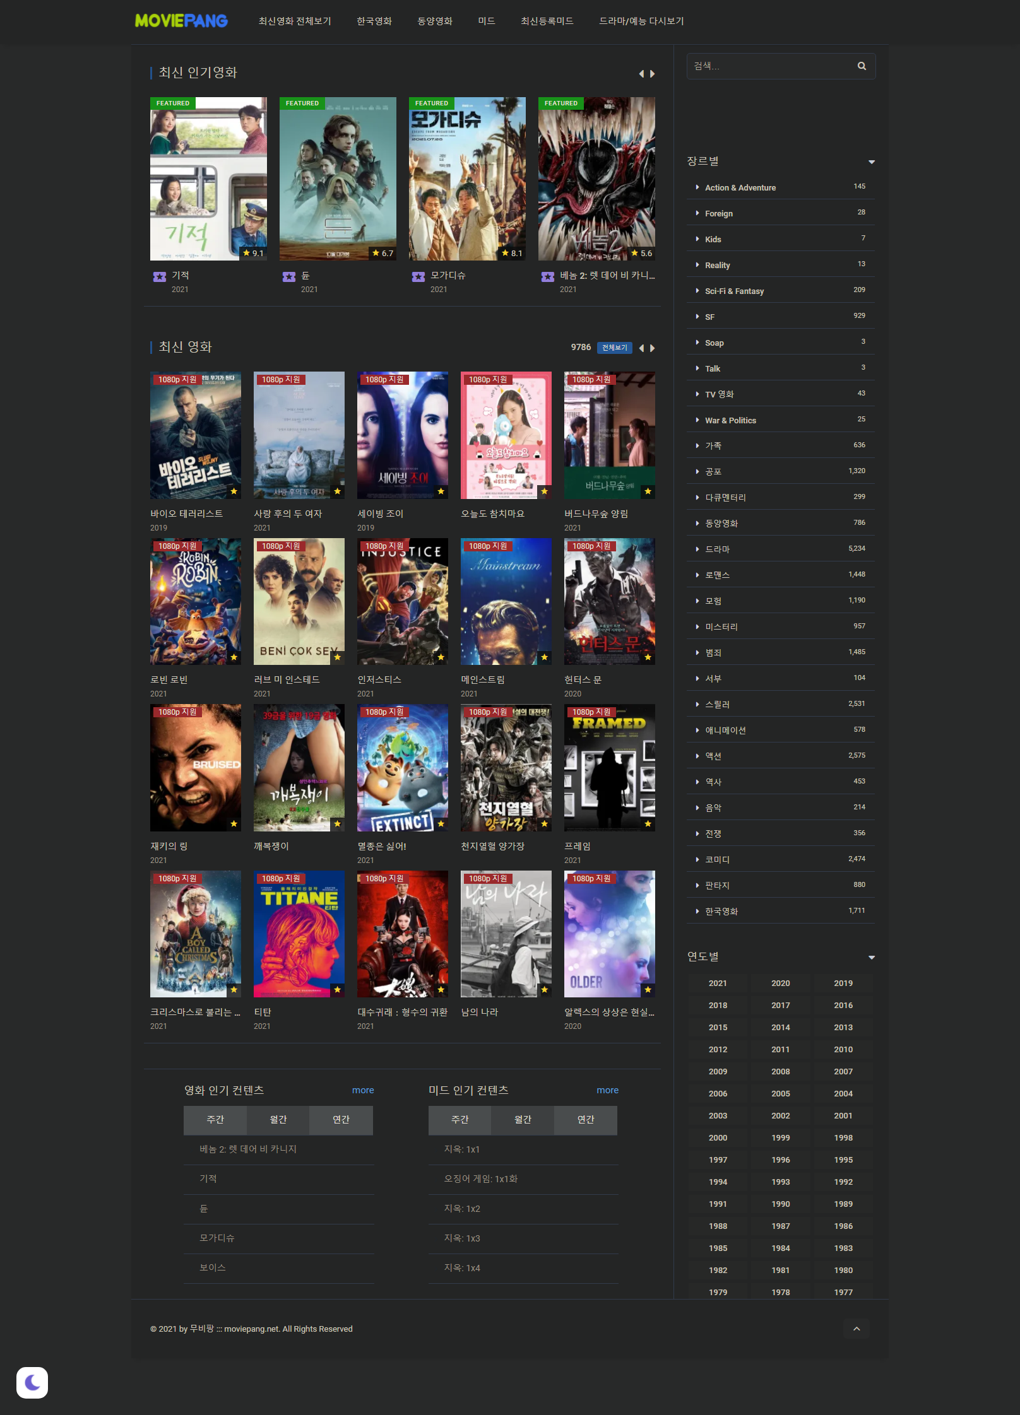This screenshot has height=1415, width=1020.
Task: Filter by year 2021
Action: click(718, 983)
